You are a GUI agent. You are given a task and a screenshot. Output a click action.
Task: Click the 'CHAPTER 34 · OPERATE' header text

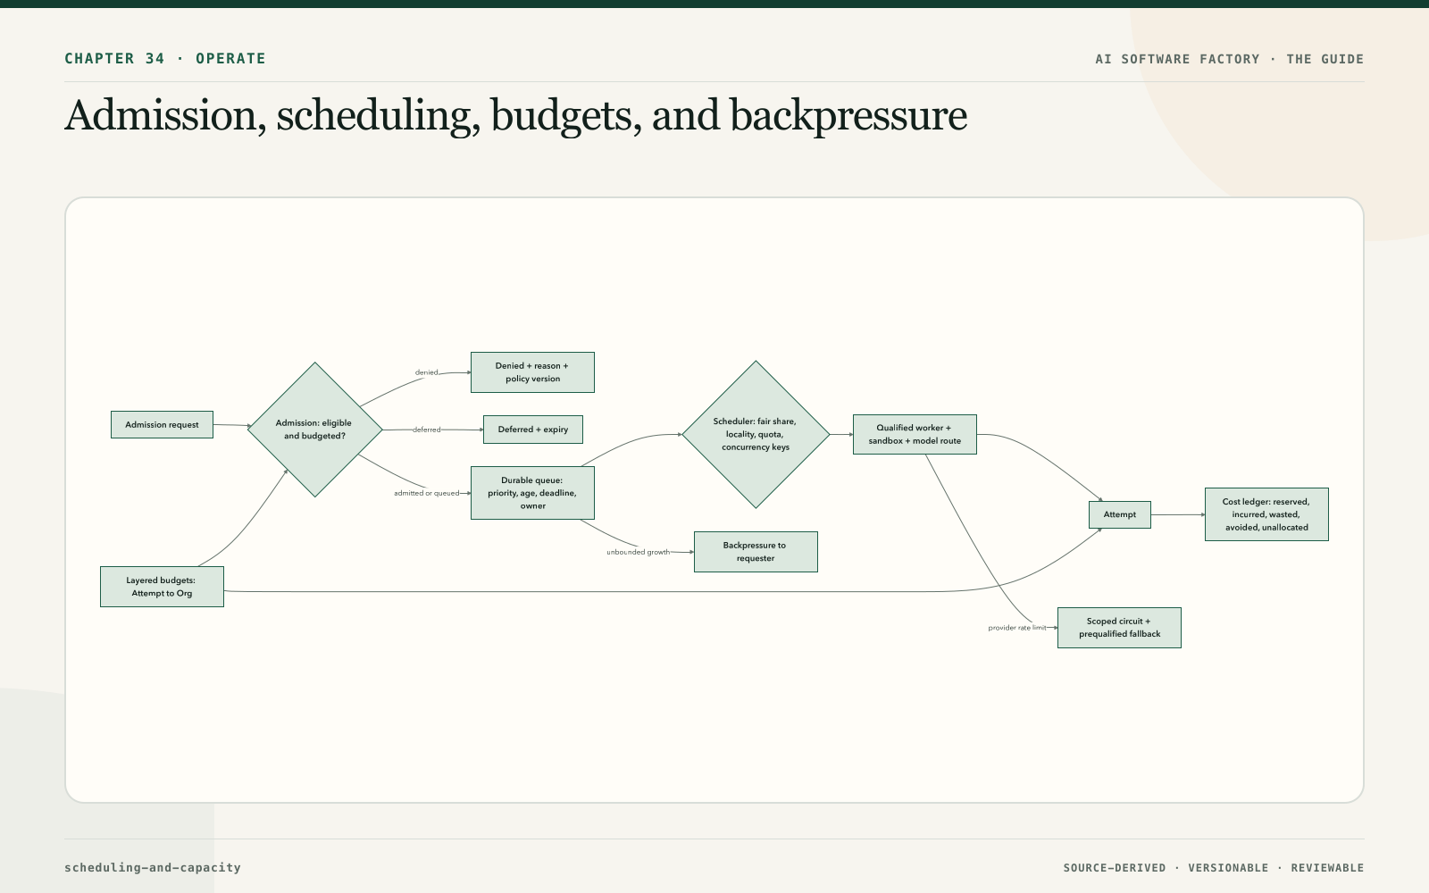pyautogui.click(x=165, y=59)
